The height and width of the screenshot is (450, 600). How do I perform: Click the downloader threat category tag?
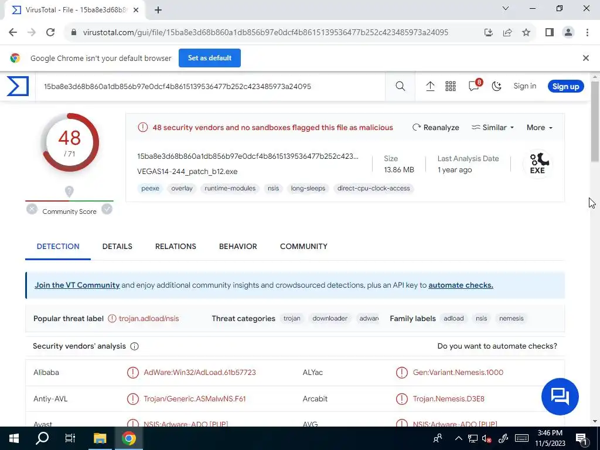click(x=330, y=318)
